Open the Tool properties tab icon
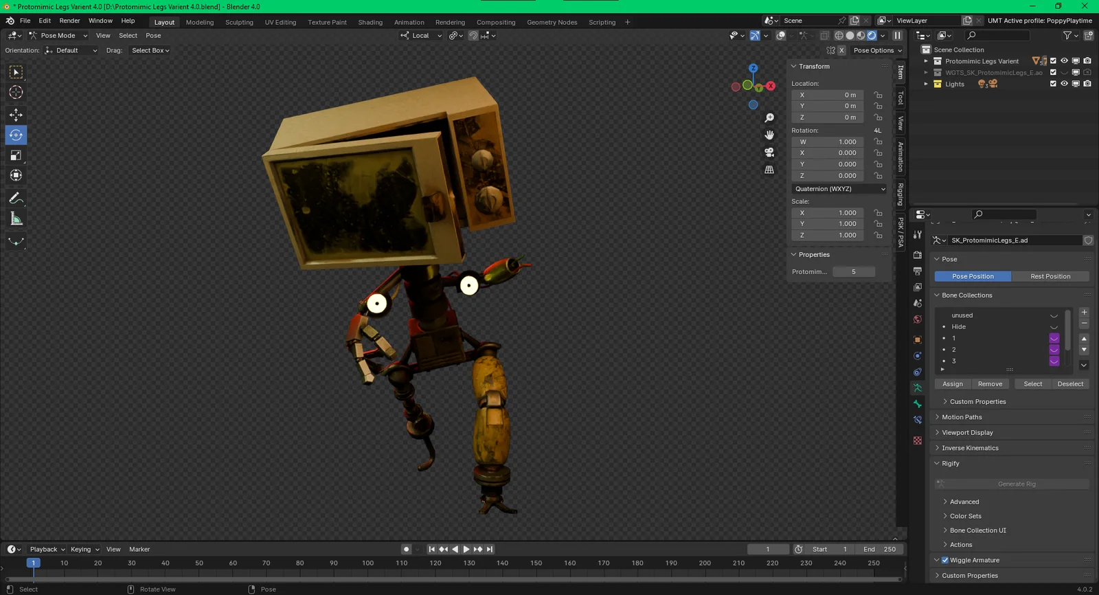1099x595 pixels. [x=918, y=235]
